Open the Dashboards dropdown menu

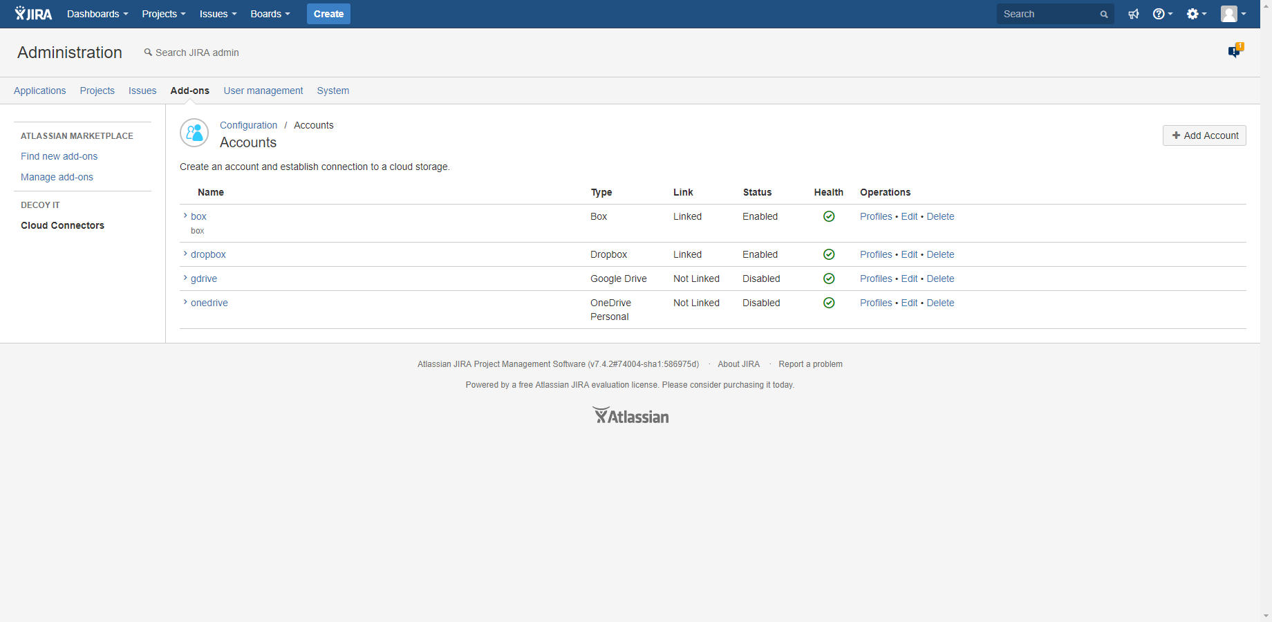coord(97,14)
